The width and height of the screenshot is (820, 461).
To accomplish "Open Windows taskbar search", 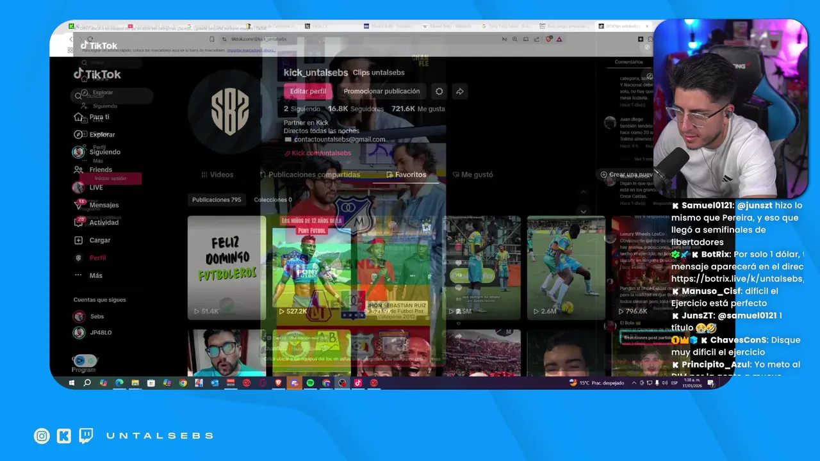I will (87, 383).
